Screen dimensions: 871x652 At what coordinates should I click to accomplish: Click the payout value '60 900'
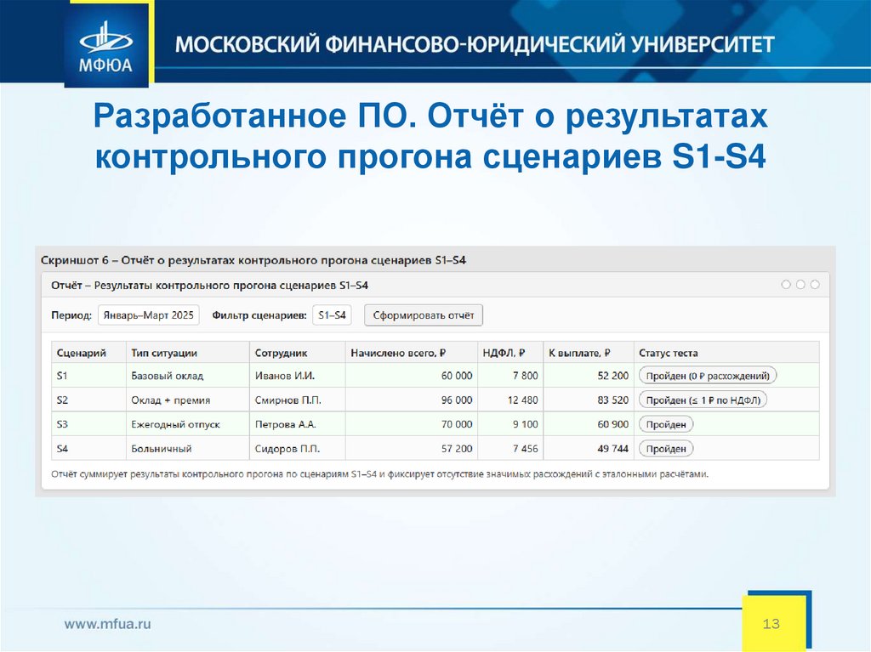[x=613, y=424]
